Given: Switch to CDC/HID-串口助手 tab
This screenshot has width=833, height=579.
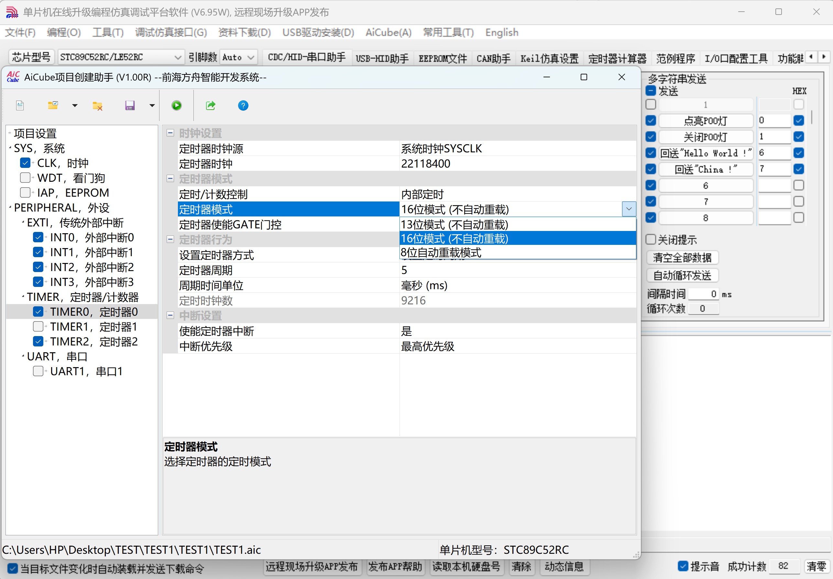Looking at the screenshot, I should pyautogui.click(x=307, y=57).
